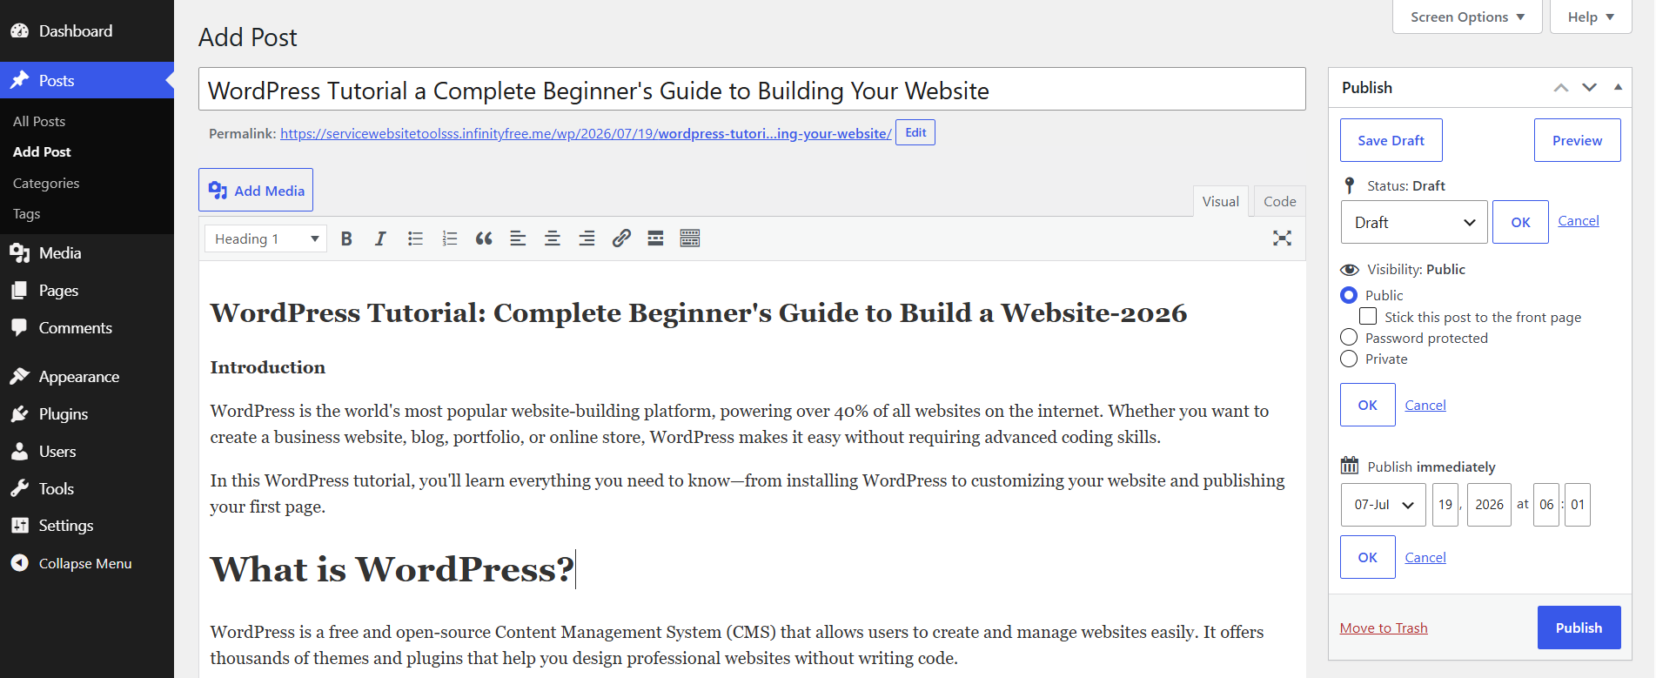Image resolution: width=1656 pixels, height=678 pixels.
Task: Click the Posts pushpin icon
Action: pos(19,80)
